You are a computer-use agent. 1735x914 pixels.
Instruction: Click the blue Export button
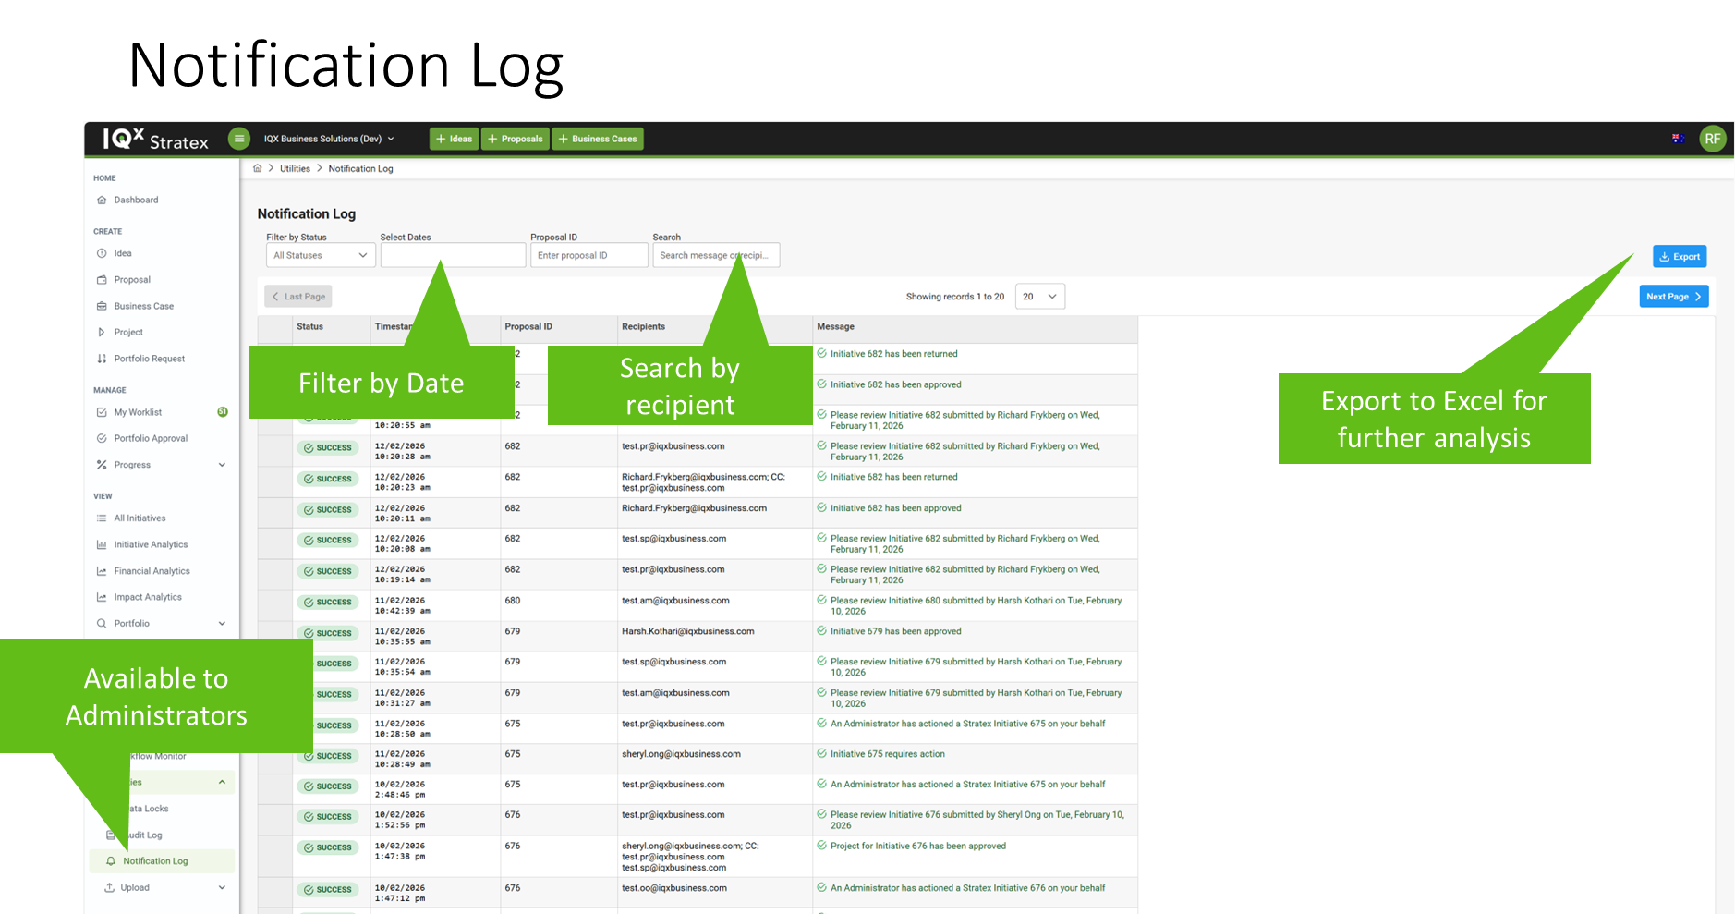[1679, 257]
